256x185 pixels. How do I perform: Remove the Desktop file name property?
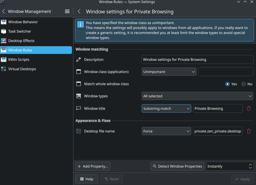pos(249,131)
